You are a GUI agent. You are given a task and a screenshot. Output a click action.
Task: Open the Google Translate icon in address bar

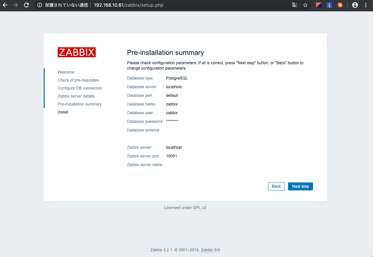pos(294,5)
